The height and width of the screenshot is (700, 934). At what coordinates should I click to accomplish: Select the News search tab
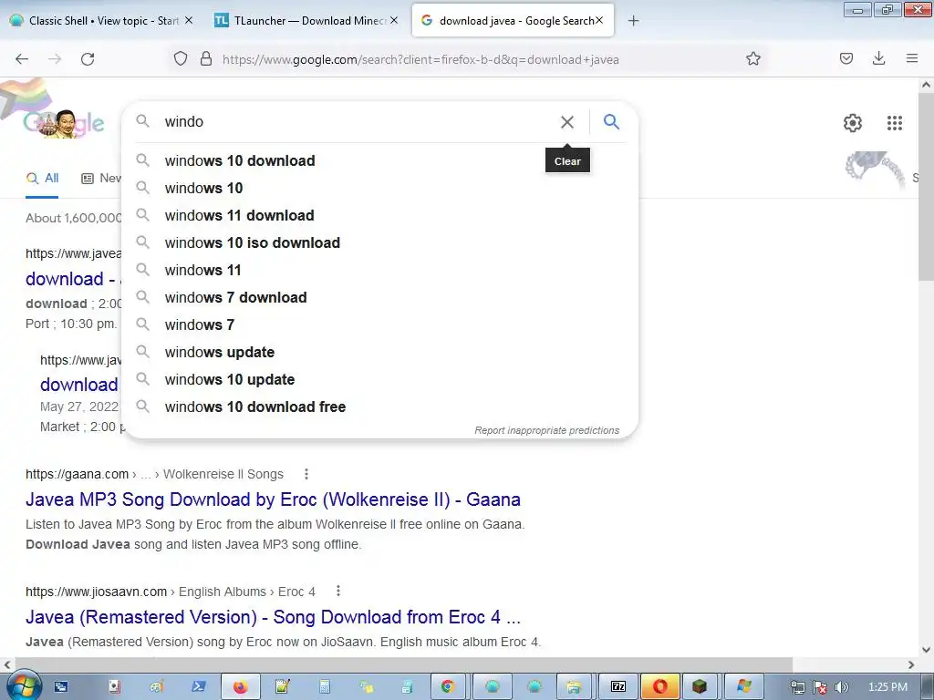pyautogui.click(x=101, y=178)
